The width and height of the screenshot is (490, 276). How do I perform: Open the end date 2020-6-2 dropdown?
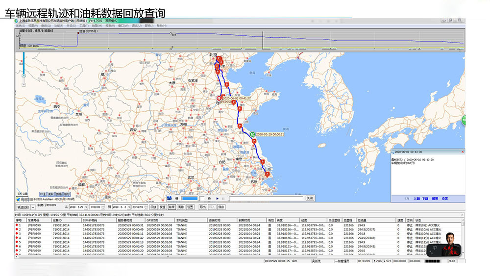[129, 207]
